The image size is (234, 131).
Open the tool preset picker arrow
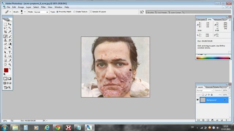pyautogui.click(x=10, y=12)
